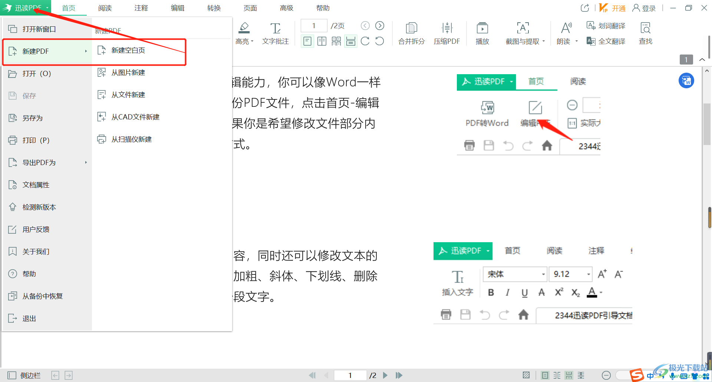Go to next page with the ribbon circle arrow
712x382 pixels.
[x=380, y=26]
